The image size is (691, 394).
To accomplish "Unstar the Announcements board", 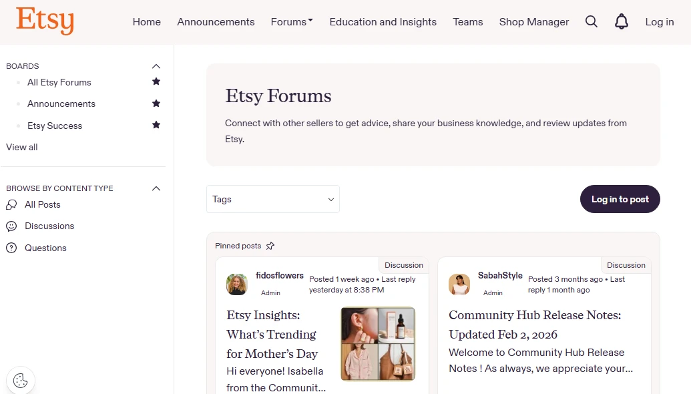I will point(156,104).
